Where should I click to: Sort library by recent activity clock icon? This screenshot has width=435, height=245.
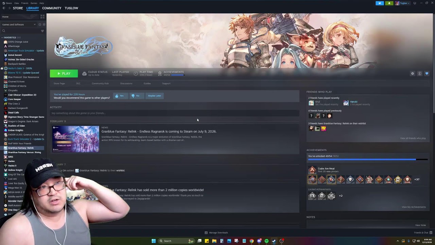coord(39,24)
